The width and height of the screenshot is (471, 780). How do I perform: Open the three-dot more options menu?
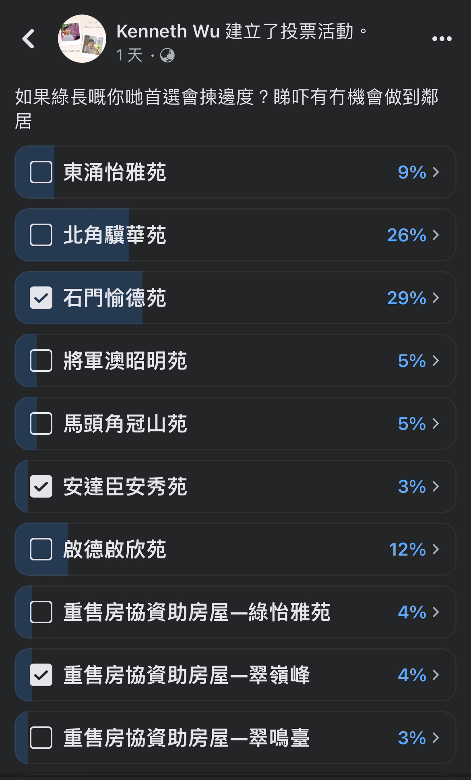pyautogui.click(x=442, y=39)
